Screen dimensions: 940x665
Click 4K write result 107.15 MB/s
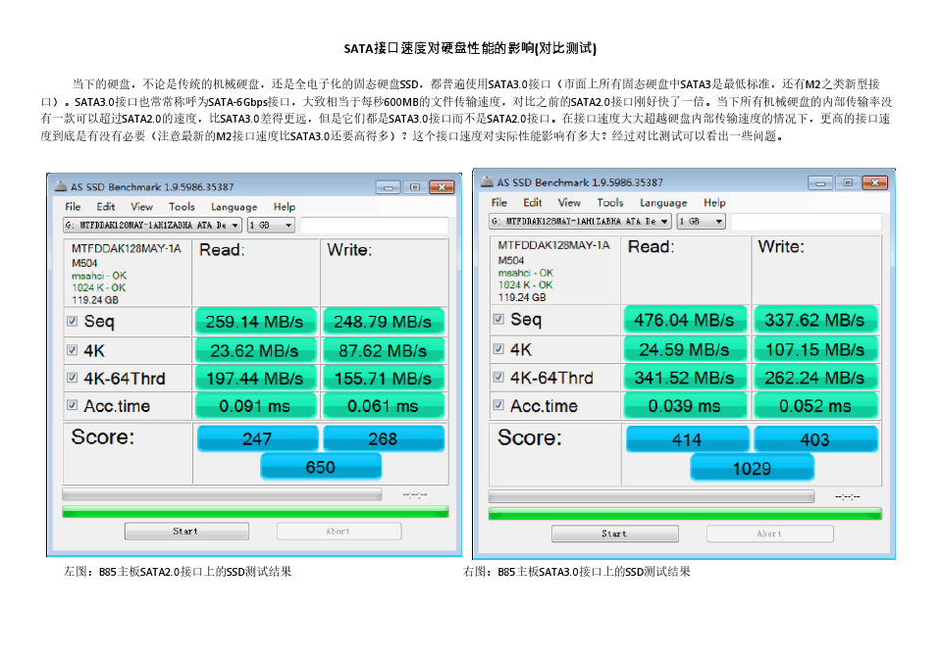coord(815,349)
